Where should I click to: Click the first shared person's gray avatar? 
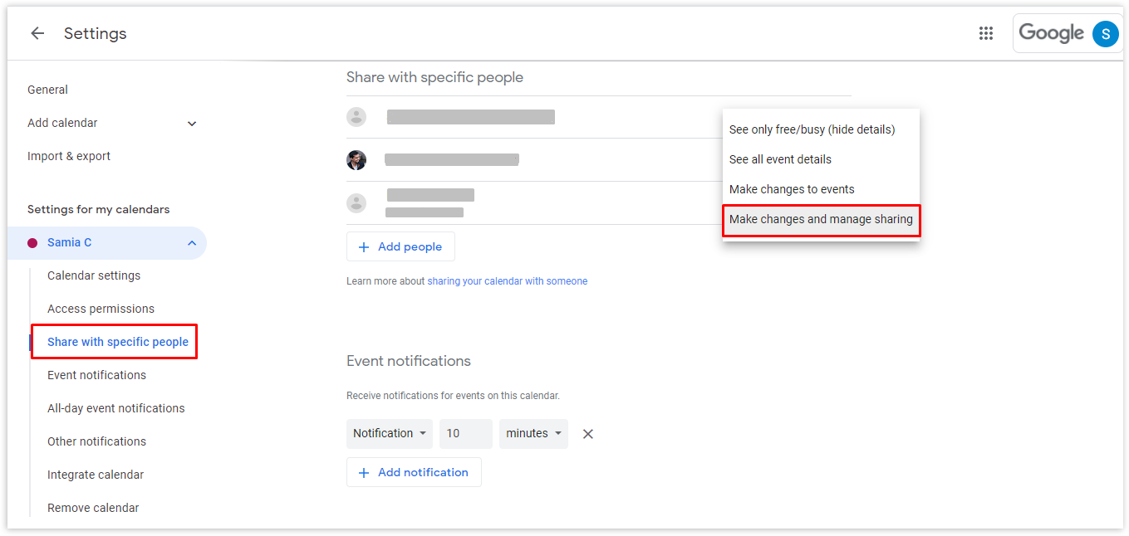point(356,117)
